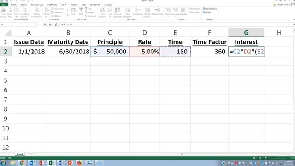Image resolution: width=295 pixels, height=166 pixels.
Task: Click Subtotal icon
Action: 183,11
